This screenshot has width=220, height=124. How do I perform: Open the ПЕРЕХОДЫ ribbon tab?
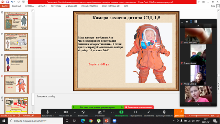56,6
